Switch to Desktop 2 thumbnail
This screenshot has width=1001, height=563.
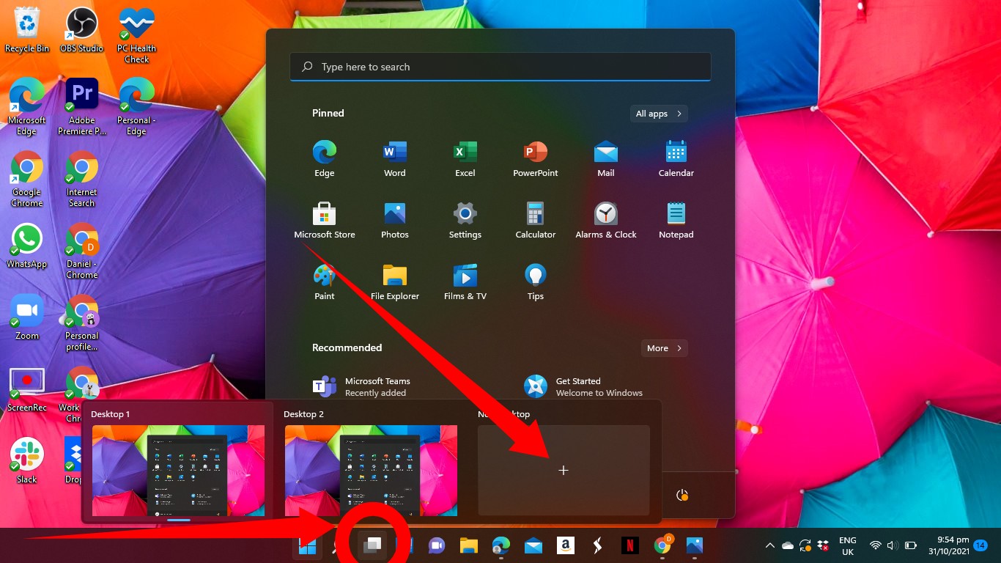[x=371, y=469]
